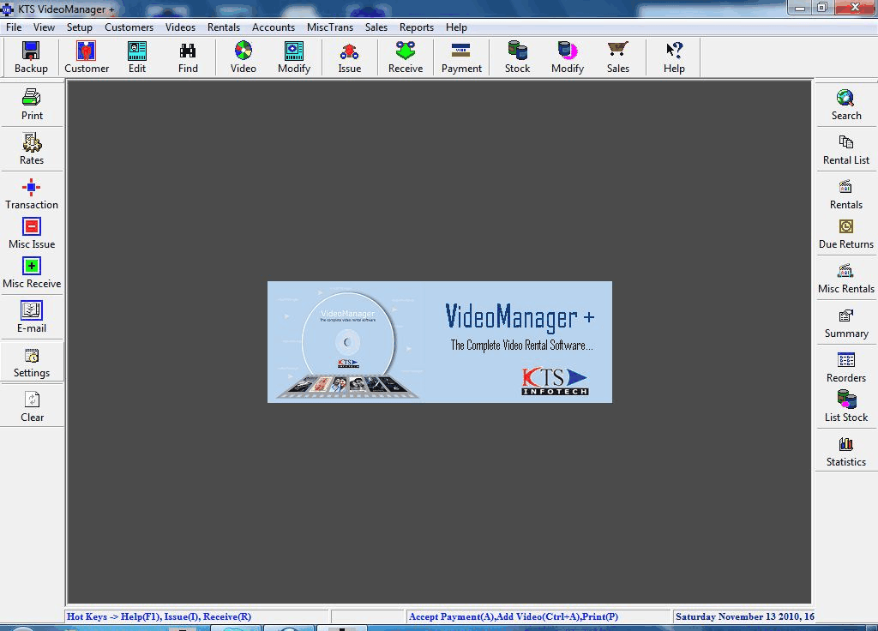
Task: Open the Print sidebar icon
Action: (x=32, y=103)
